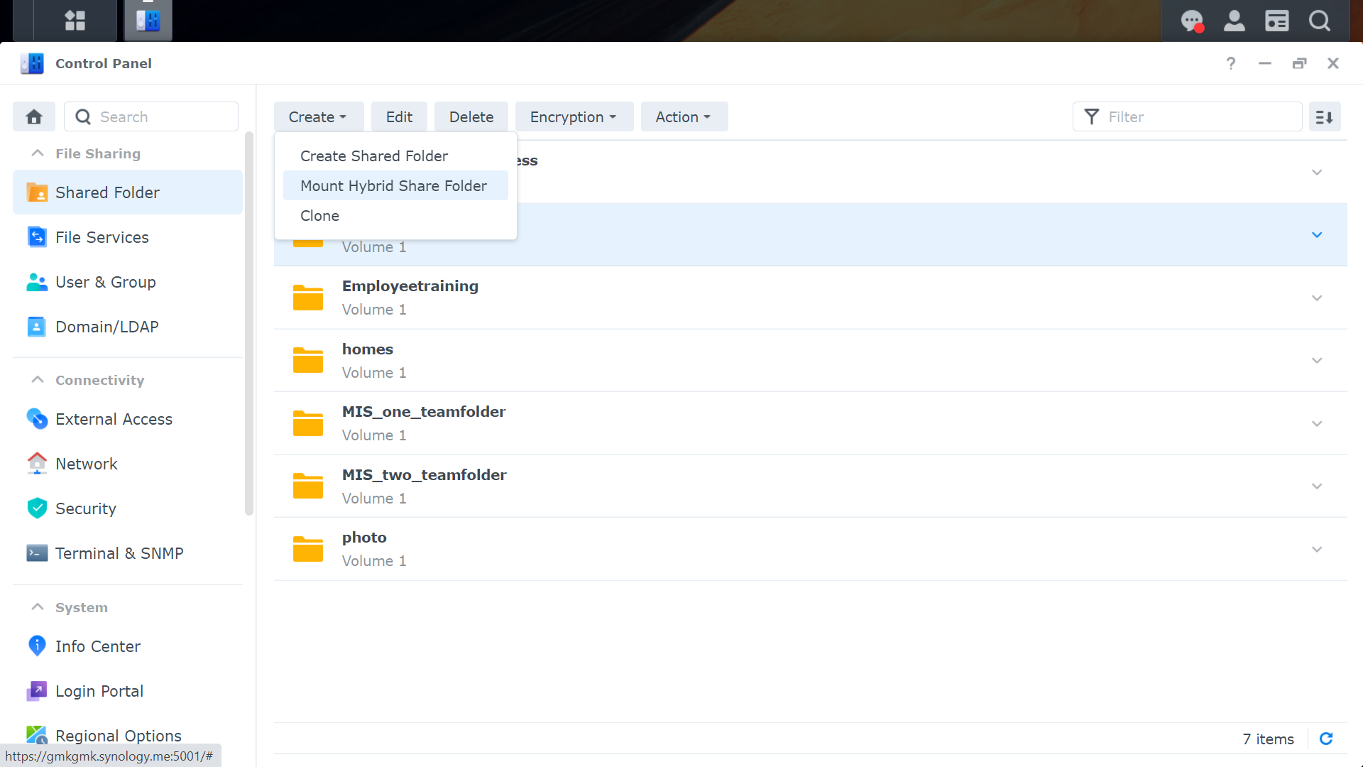Click the sort order icon near Filter
The height and width of the screenshot is (767, 1363).
click(1325, 117)
